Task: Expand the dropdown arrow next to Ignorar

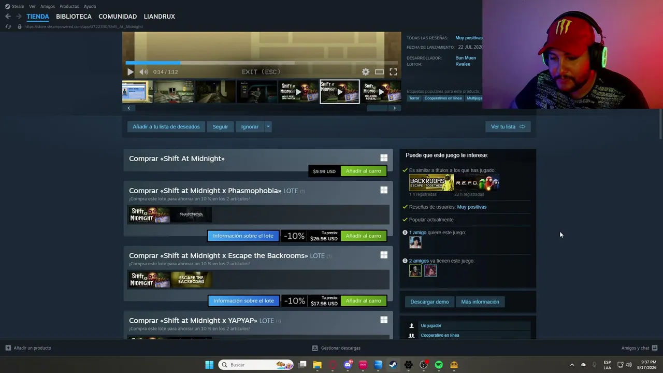Action: pos(268,126)
